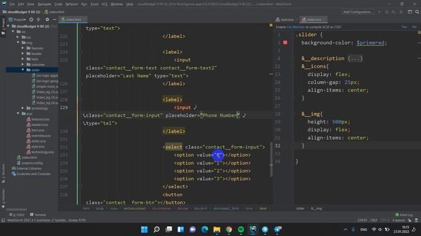Screen dimensions: 421x236
Task: Open the Project view dropdown
Action: tap(18, 20)
